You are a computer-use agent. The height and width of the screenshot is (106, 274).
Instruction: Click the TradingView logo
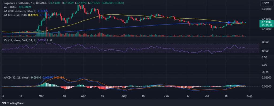[x=13, y=103]
